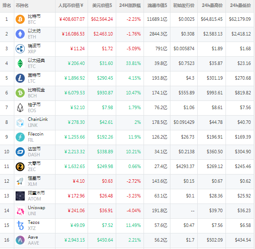Click the Ripple XRP coin icon

coord(20,49)
